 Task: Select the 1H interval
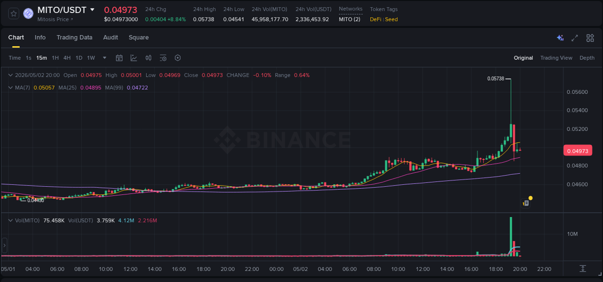55,58
